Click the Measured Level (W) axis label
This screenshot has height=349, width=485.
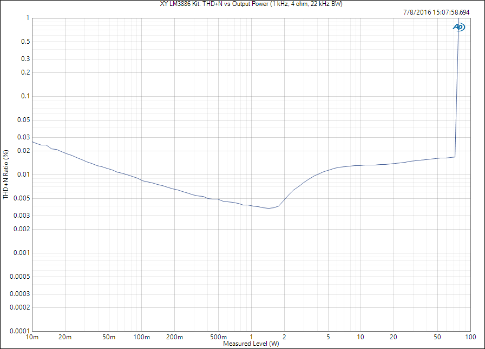251,344
